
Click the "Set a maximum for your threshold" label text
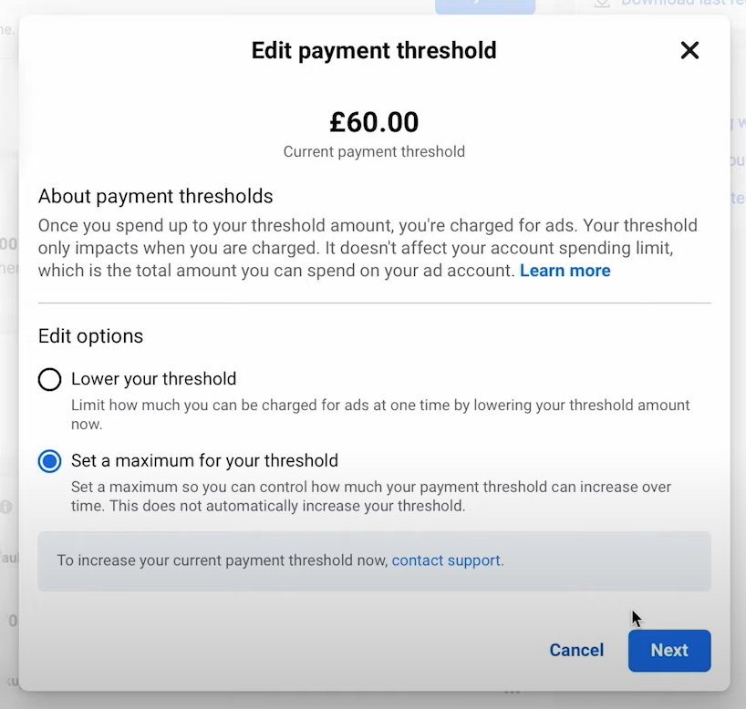[x=204, y=461]
